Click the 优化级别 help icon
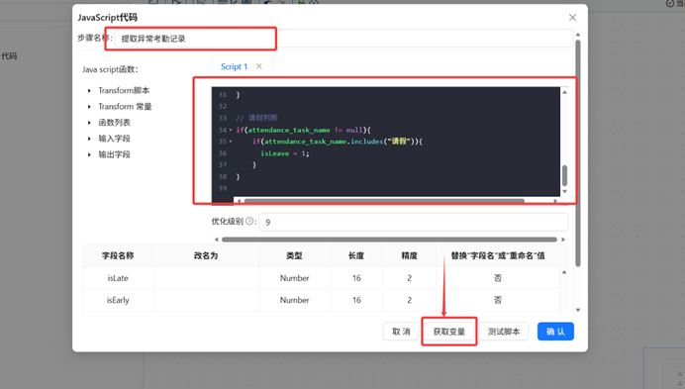Screen dimensions: 685x389 249,221
